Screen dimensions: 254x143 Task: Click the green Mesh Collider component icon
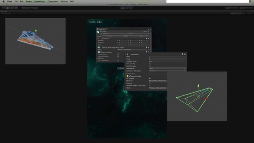pos(127,76)
